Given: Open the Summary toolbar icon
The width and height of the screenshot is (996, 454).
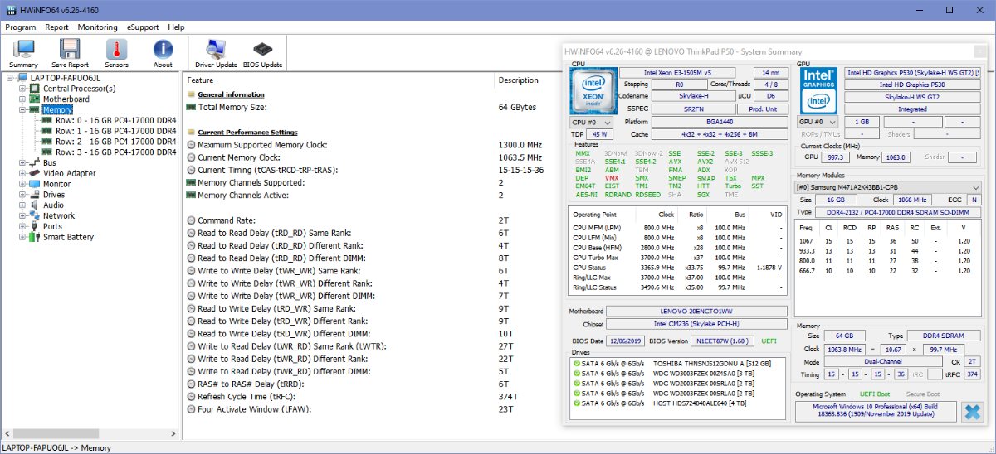Looking at the screenshot, I should (23, 53).
